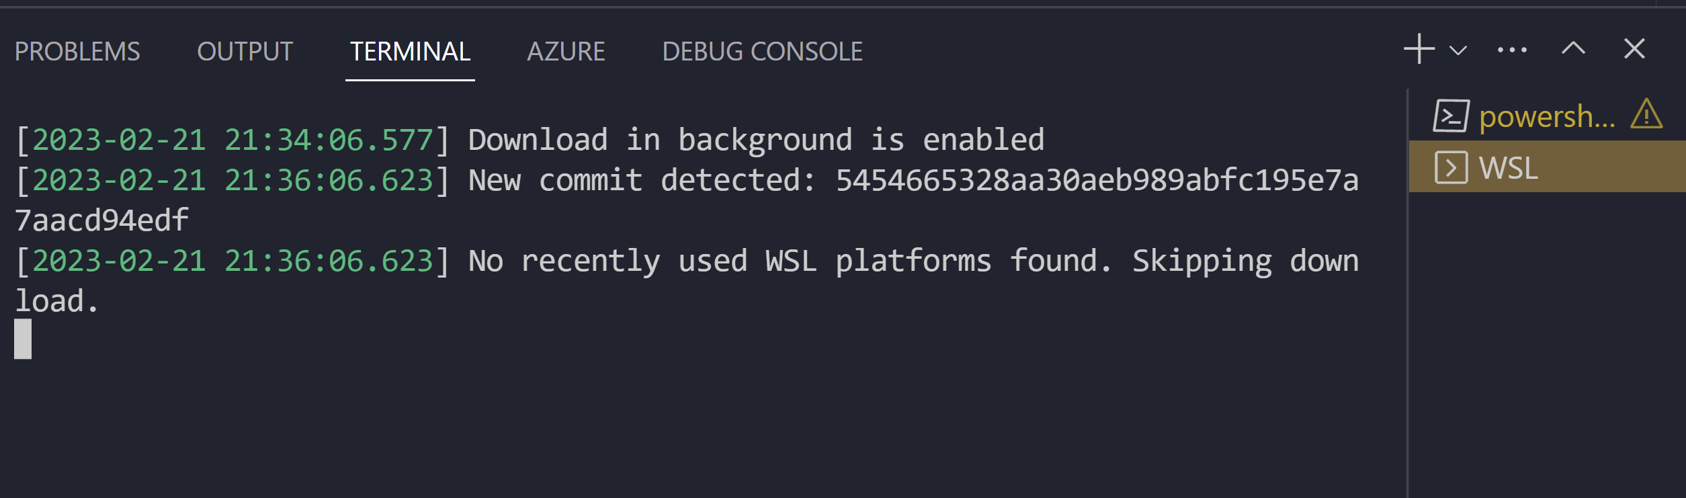
Task: Maximize the panel with the chevron-up icon
Action: coord(1572,49)
